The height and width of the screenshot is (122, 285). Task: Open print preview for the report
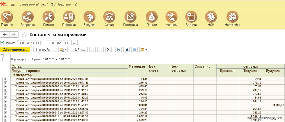pyautogui.click(x=127, y=50)
